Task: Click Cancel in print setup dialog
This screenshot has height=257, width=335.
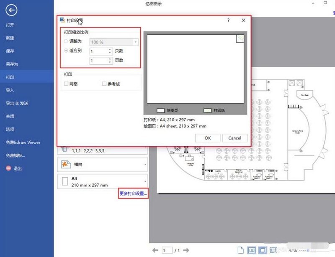Action: pyautogui.click(x=235, y=138)
